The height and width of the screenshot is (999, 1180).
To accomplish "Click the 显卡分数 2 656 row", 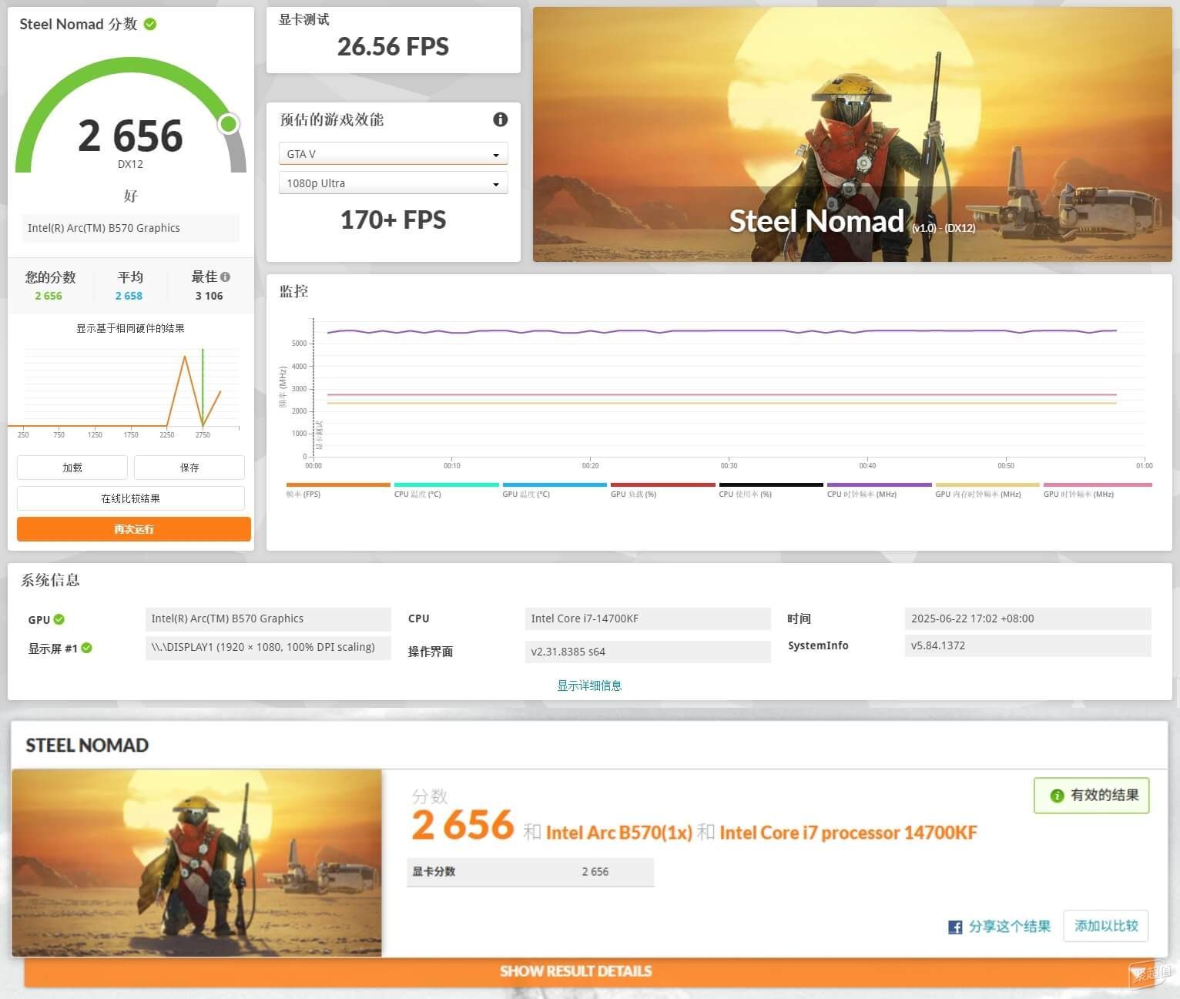I will [531, 871].
